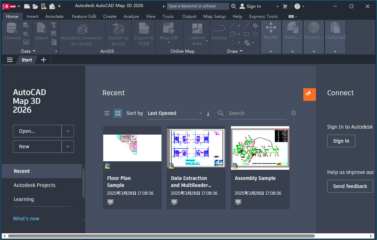The image size is (377, 240).
Task: Open a new drawing from Quick Access toolbar
Action: (x=26, y=6)
